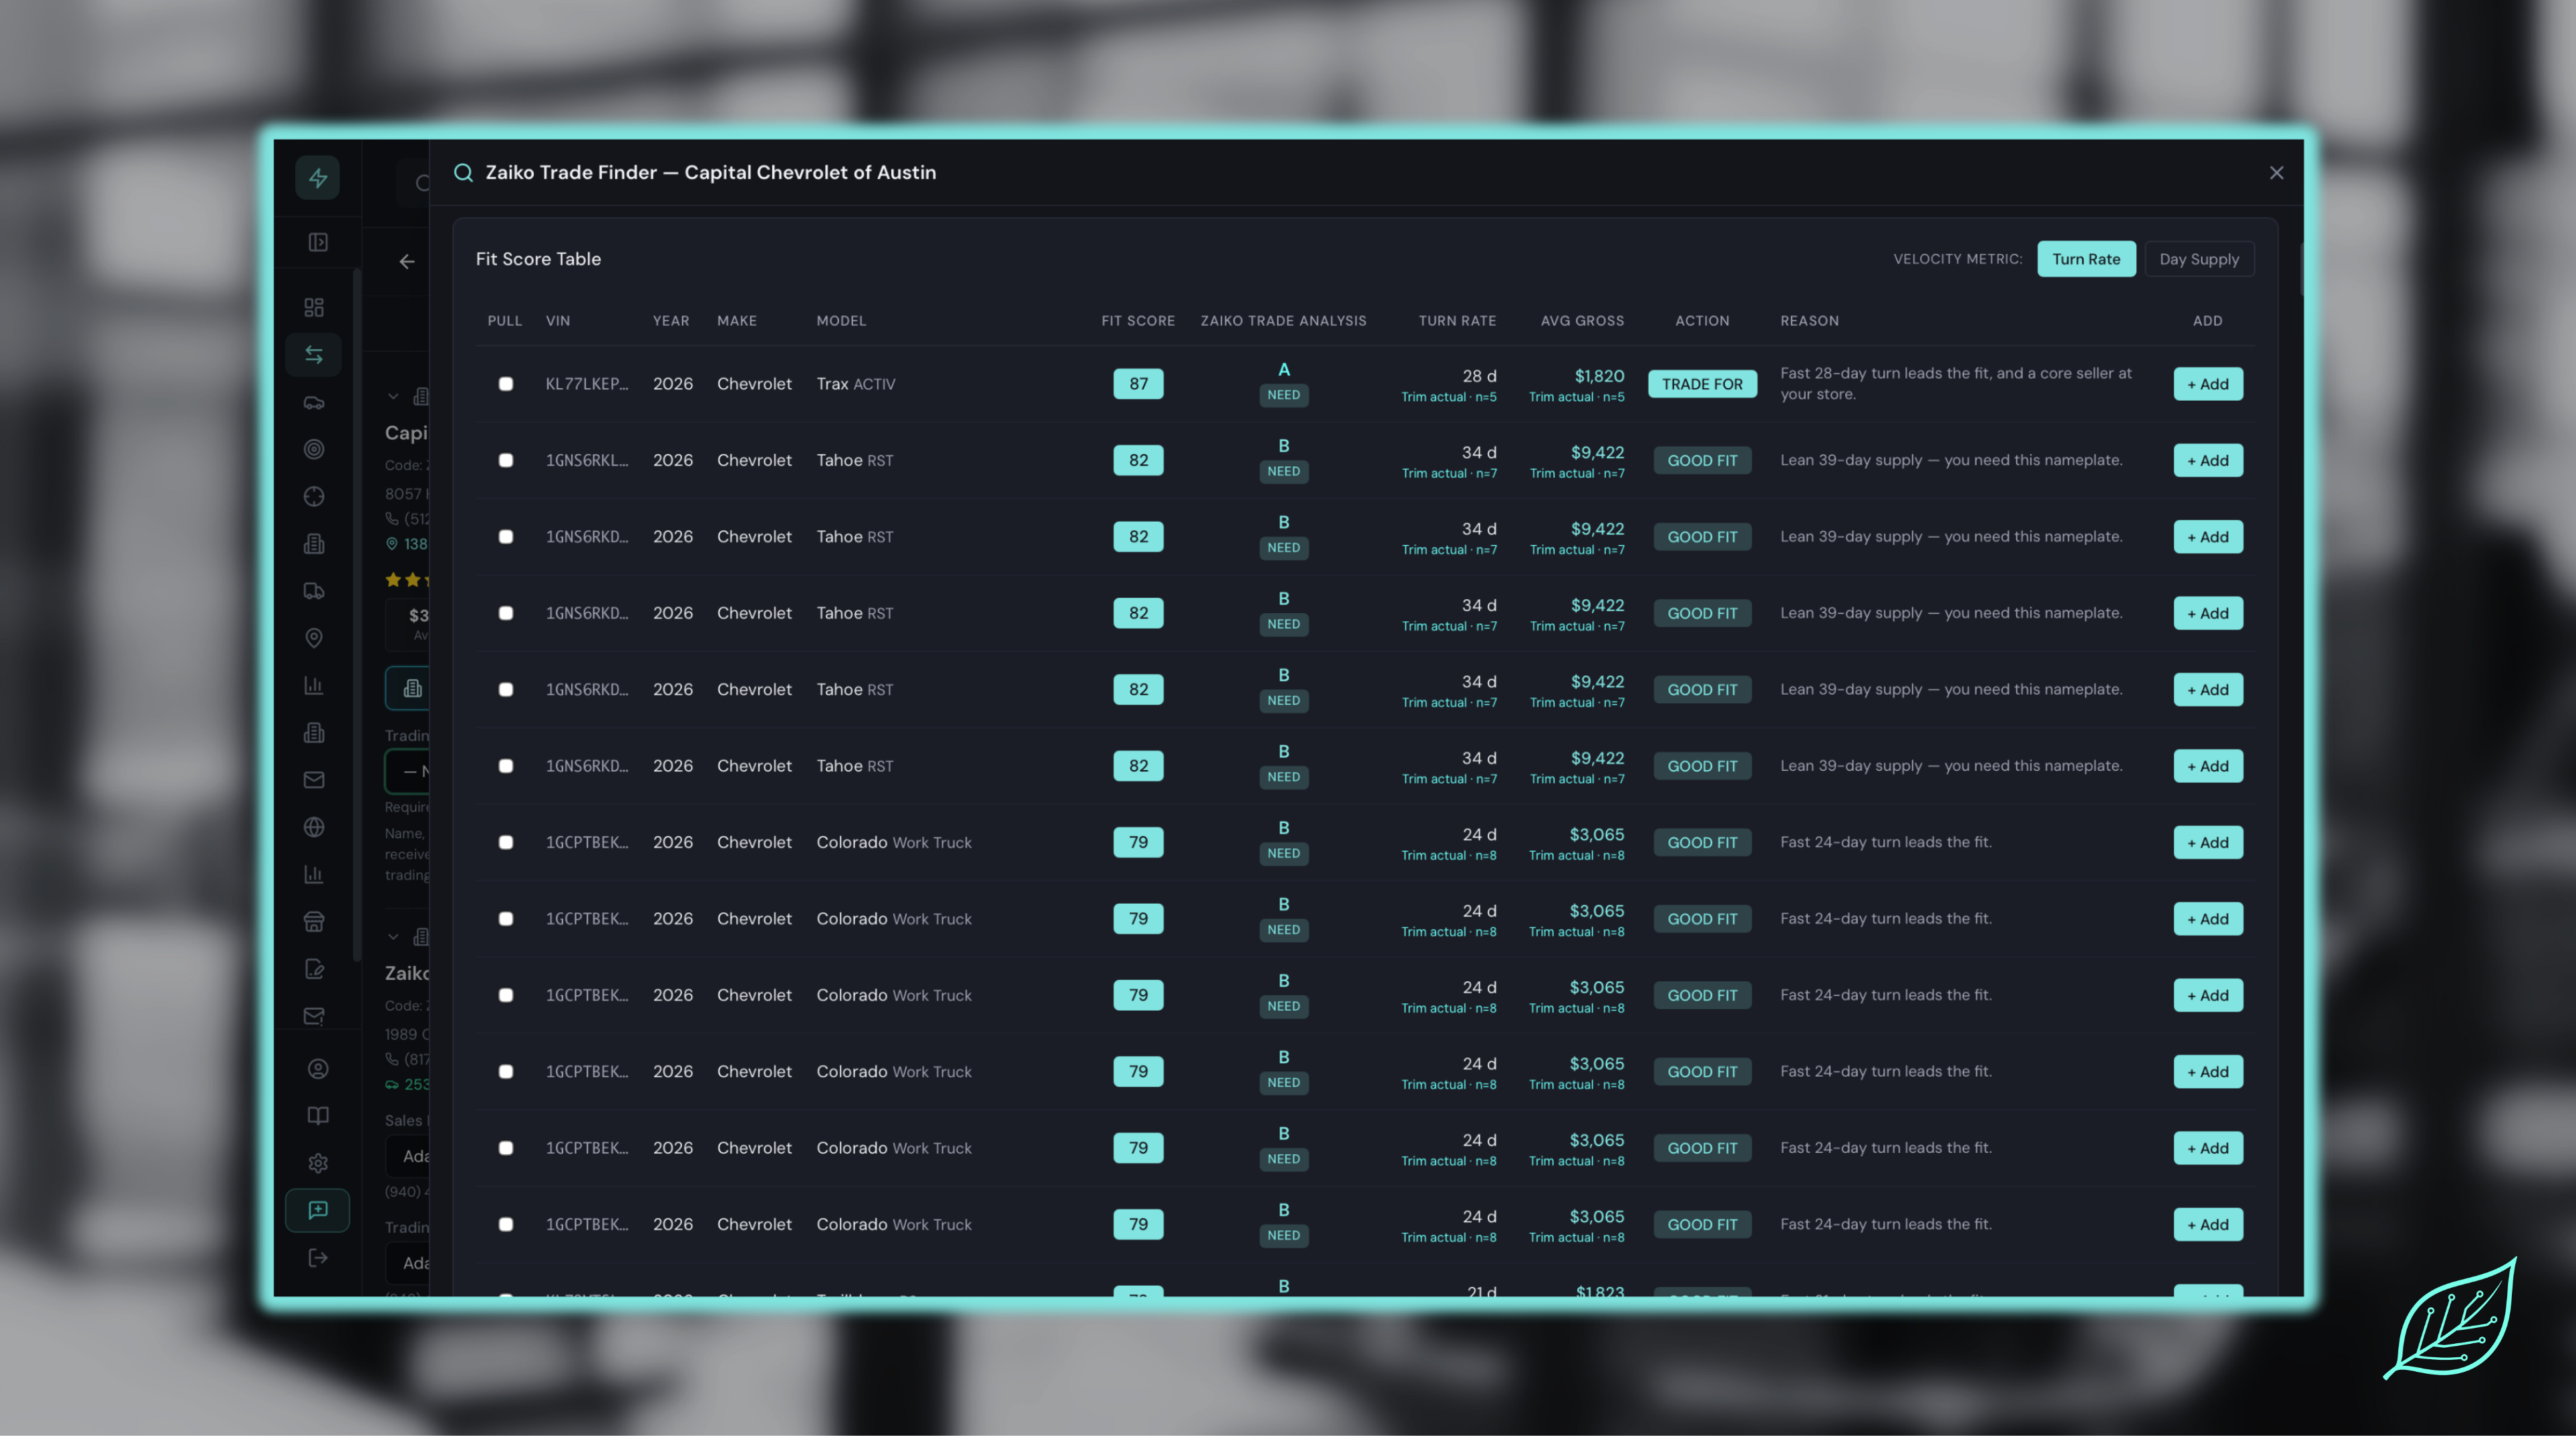Click the 87 fit score badge

pyautogui.click(x=1138, y=384)
